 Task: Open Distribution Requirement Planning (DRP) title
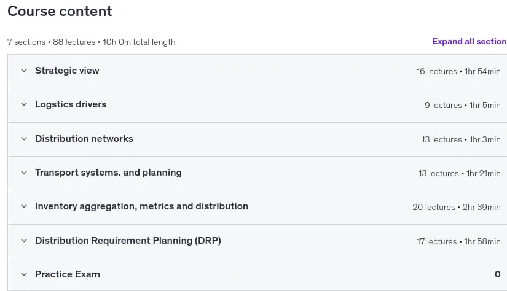(x=128, y=241)
